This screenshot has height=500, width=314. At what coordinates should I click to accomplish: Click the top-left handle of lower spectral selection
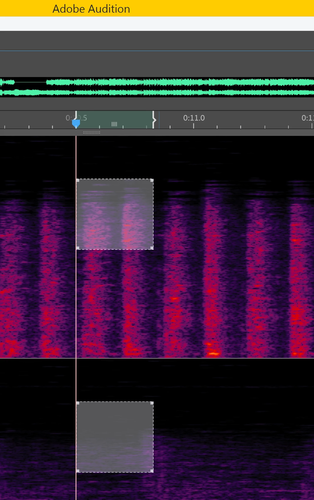click(x=78, y=403)
